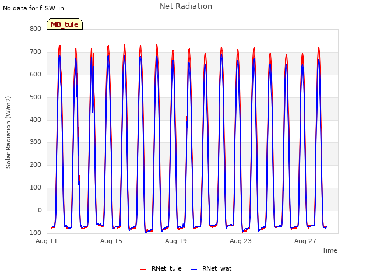Click the Aug 15 x-axis label

click(111, 241)
